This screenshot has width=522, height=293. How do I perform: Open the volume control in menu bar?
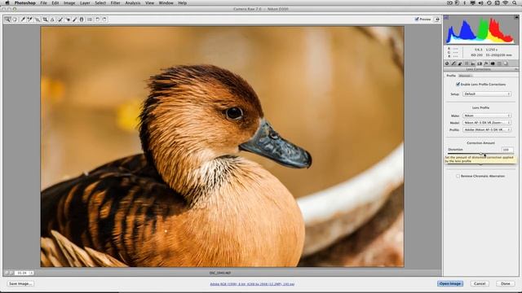tap(480, 3)
